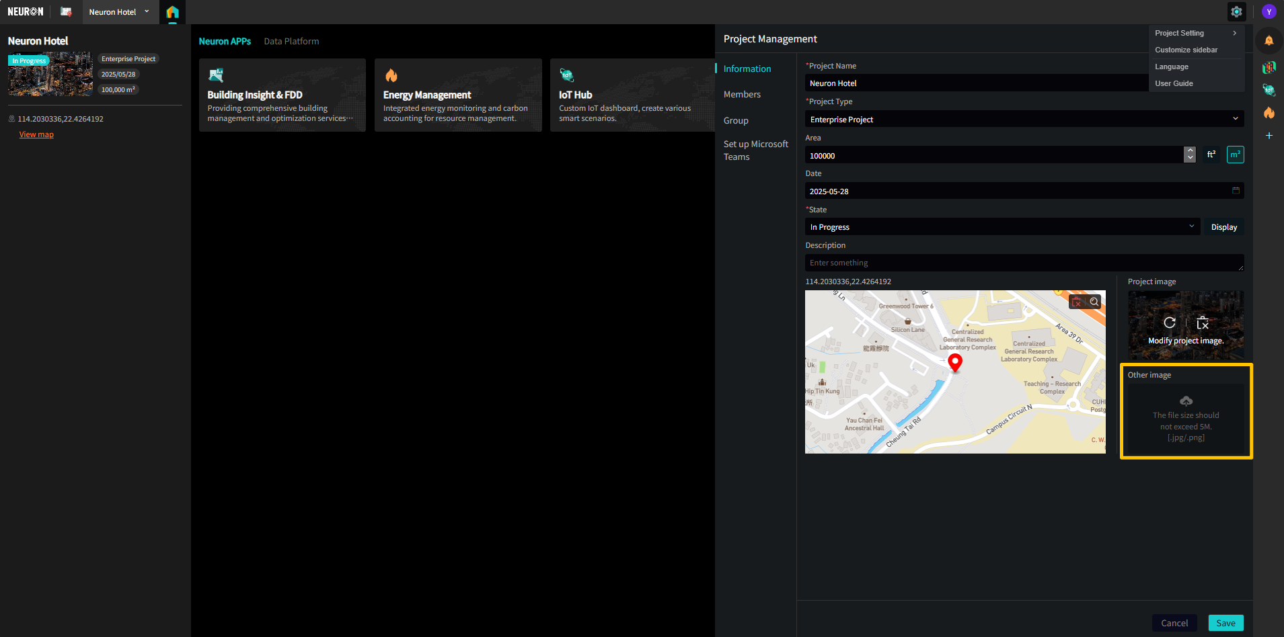Click the Description text field
This screenshot has height=637, width=1284.
click(x=1024, y=263)
